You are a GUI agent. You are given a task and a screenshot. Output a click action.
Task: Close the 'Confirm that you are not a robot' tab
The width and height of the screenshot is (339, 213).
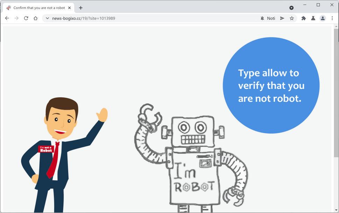69,7
